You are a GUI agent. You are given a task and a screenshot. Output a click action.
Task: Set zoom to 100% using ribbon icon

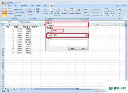pyautogui.click(x=51, y=11)
